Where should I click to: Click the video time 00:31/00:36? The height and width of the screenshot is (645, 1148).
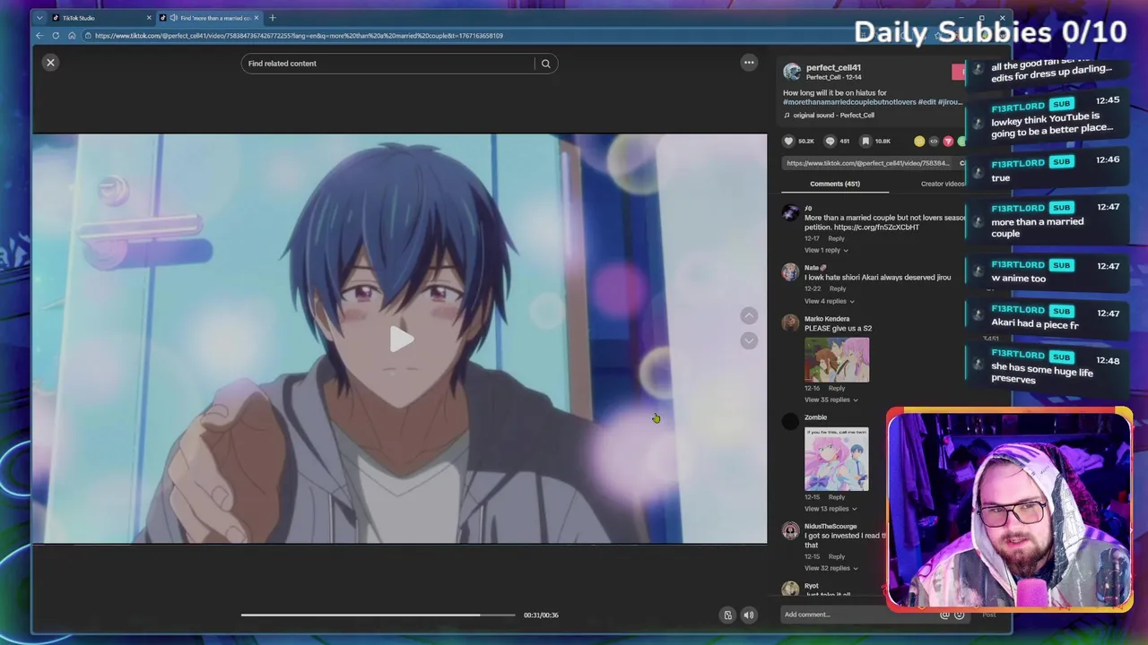(x=541, y=615)
